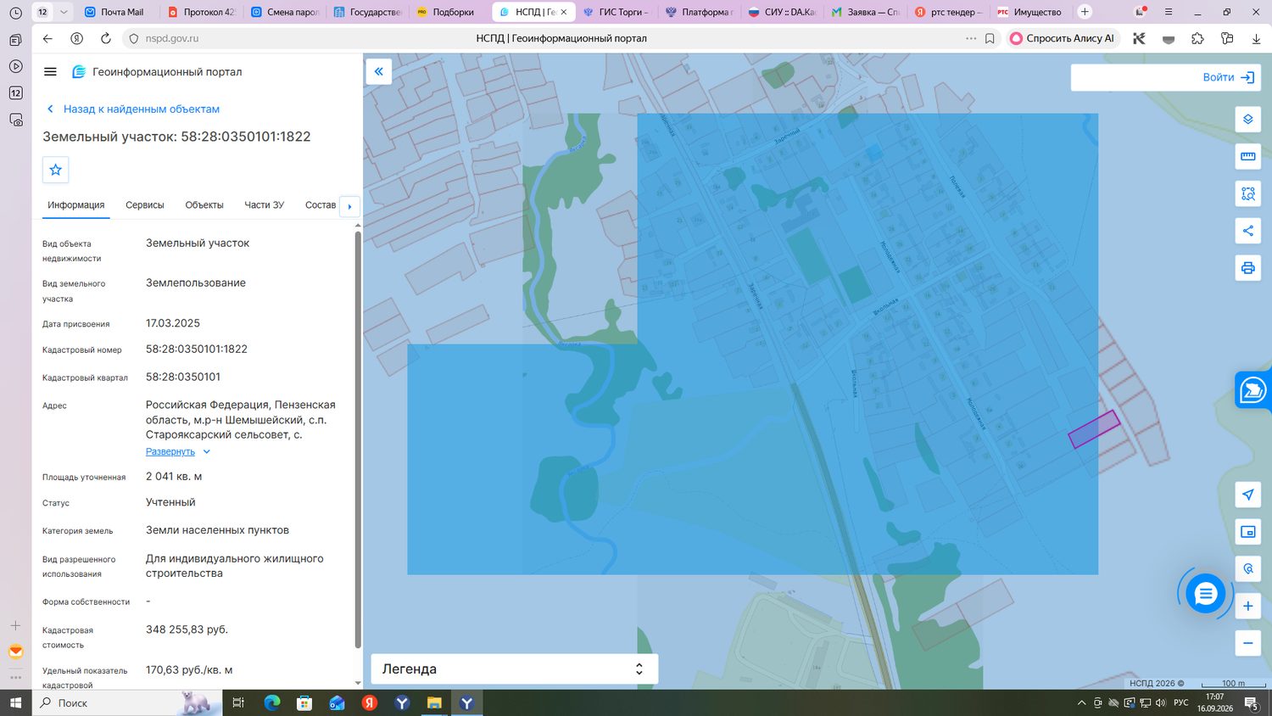Open browser extensions puzzle icon
This screenshot has width=1272, height=716.
(1197, 38)
